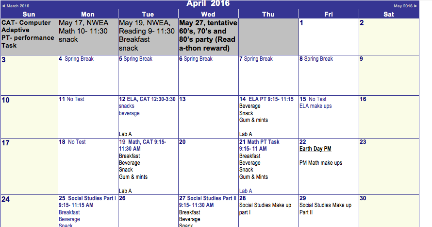The image size is (432, 227).
Task: Click Social Studies Make up Part II entry
Action: [325, 209]
